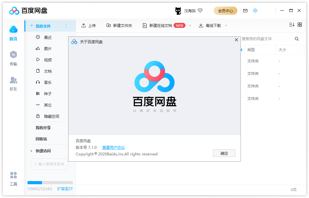Click the cat user avatar
Viewport: 309px width, 198px height.
pyautogui.click(x=178, y=11)
